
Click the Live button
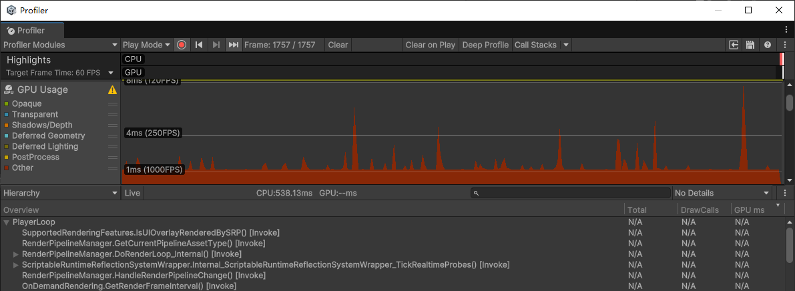(132, 193)
